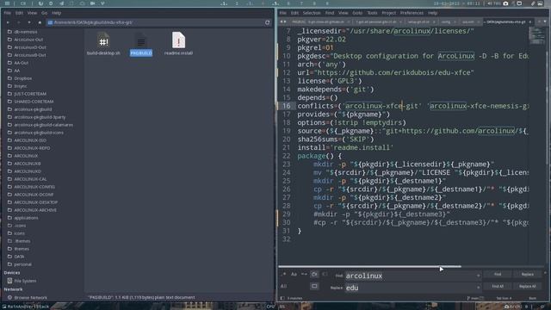Toggle in-selection search option
This screenshot has width=551, height=310.
click(x=325, y=274)
